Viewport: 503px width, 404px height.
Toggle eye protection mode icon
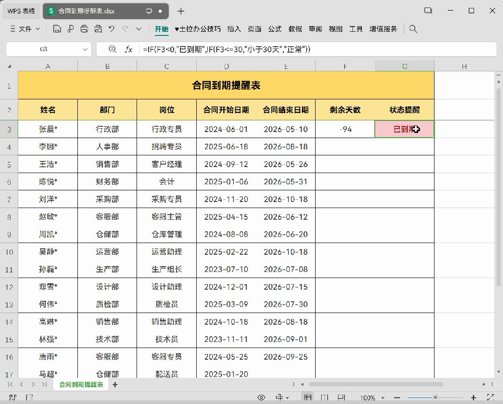262,397
